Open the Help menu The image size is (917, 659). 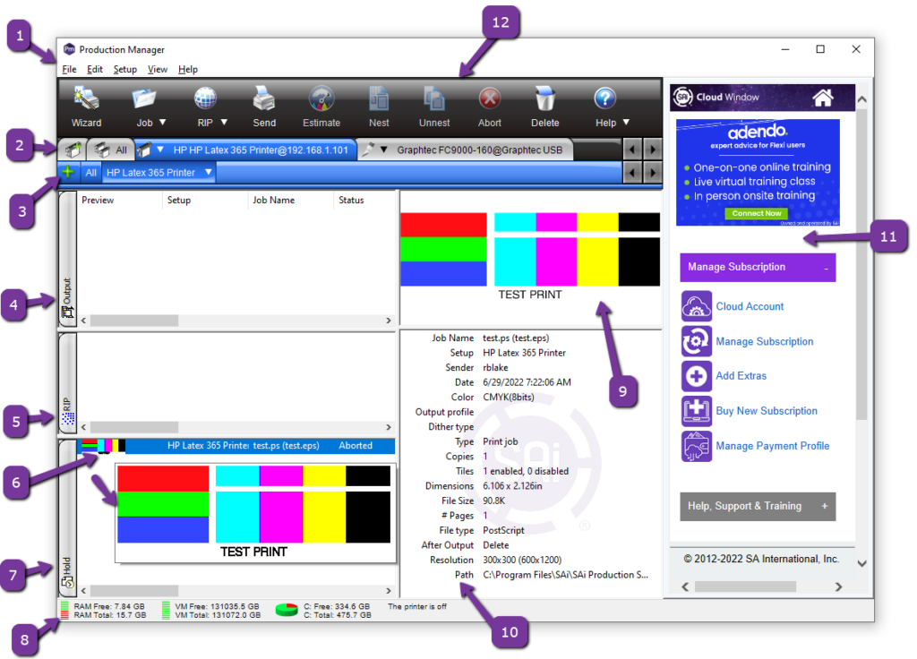click(188, 69)
